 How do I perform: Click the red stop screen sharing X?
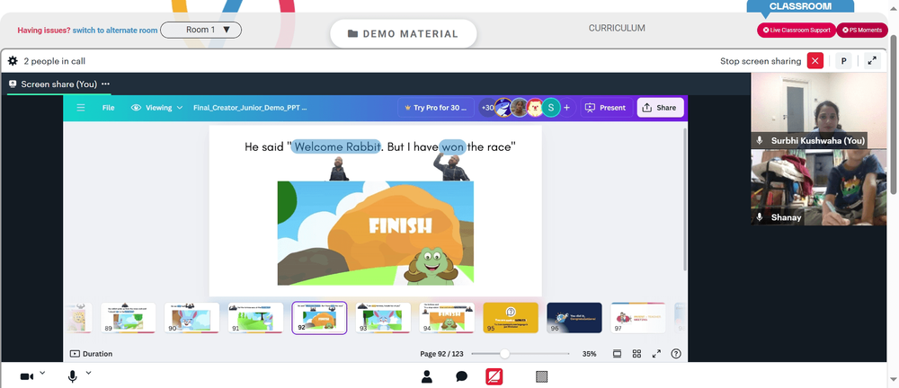coord(814,61)
